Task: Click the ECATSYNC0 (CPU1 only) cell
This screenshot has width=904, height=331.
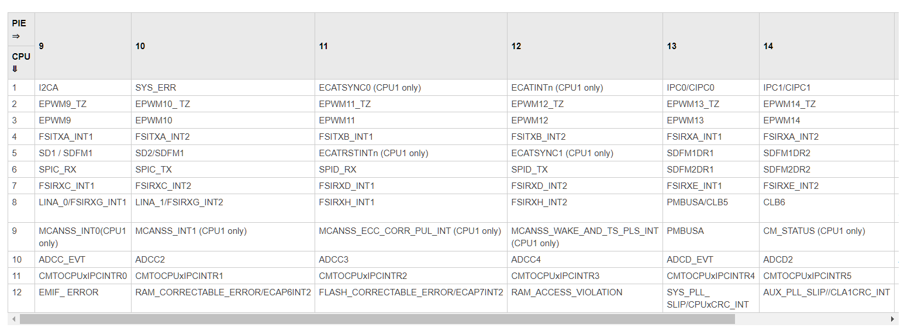Action: click(x=411, y=88)
